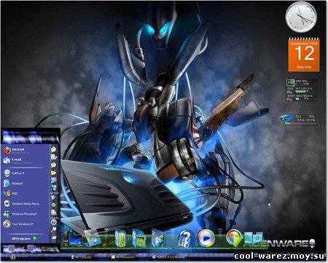Launch Windows Media Player from Start menu
This screenshot has height=263, width=328.
tap(24, 203)
